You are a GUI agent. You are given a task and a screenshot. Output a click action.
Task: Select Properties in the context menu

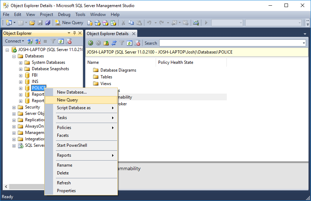tap(66, 191)
